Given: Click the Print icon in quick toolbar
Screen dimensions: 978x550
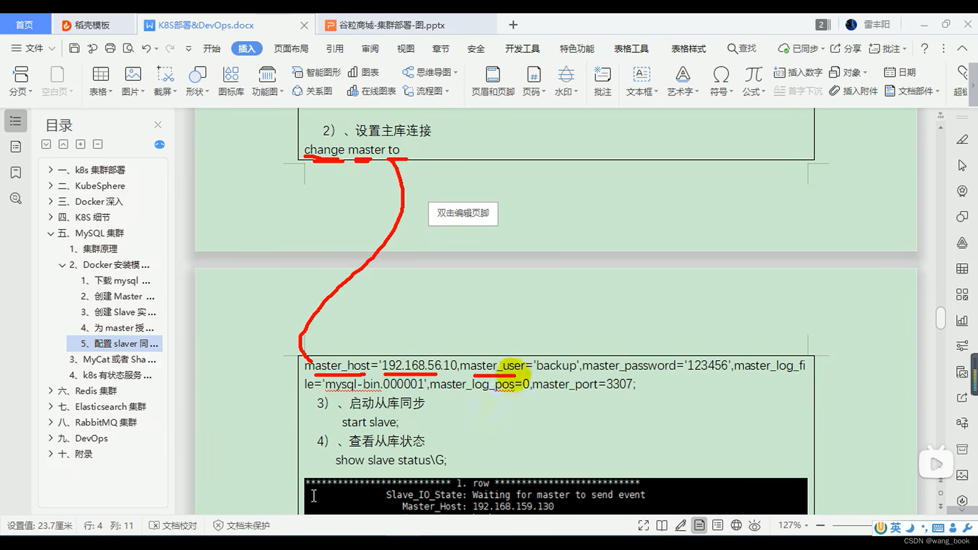Looking at the screenshot, I should (x=110, y=48).
